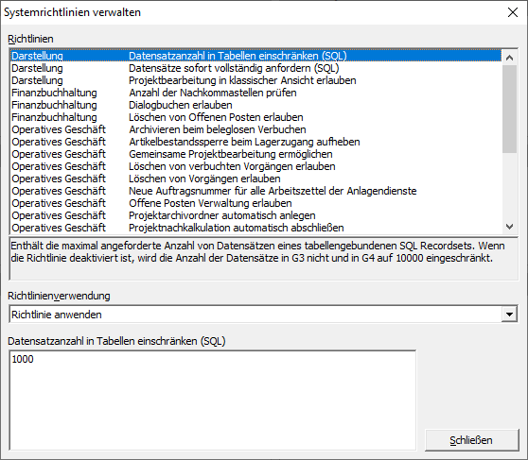
Task: Select the 'Dialogbuchen erlauben' list entry
Action: point(256,105)
